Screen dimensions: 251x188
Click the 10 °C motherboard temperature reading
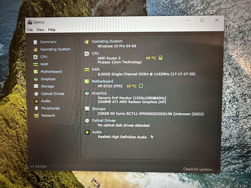(x=132, y=86)
